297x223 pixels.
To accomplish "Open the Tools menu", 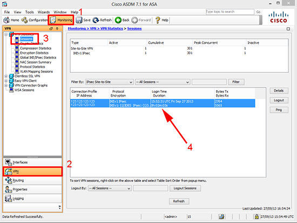I will coord(30,12).
